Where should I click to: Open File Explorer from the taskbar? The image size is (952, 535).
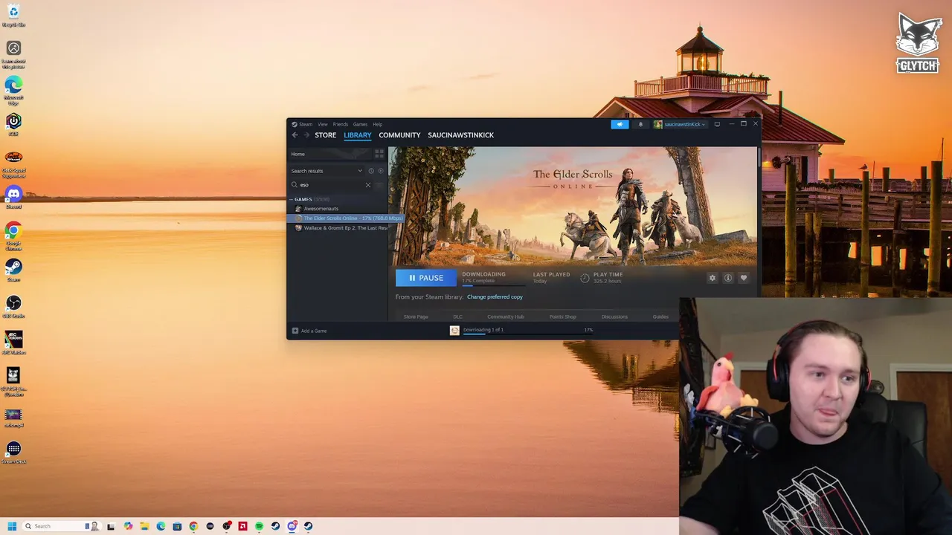coord(144,526)
